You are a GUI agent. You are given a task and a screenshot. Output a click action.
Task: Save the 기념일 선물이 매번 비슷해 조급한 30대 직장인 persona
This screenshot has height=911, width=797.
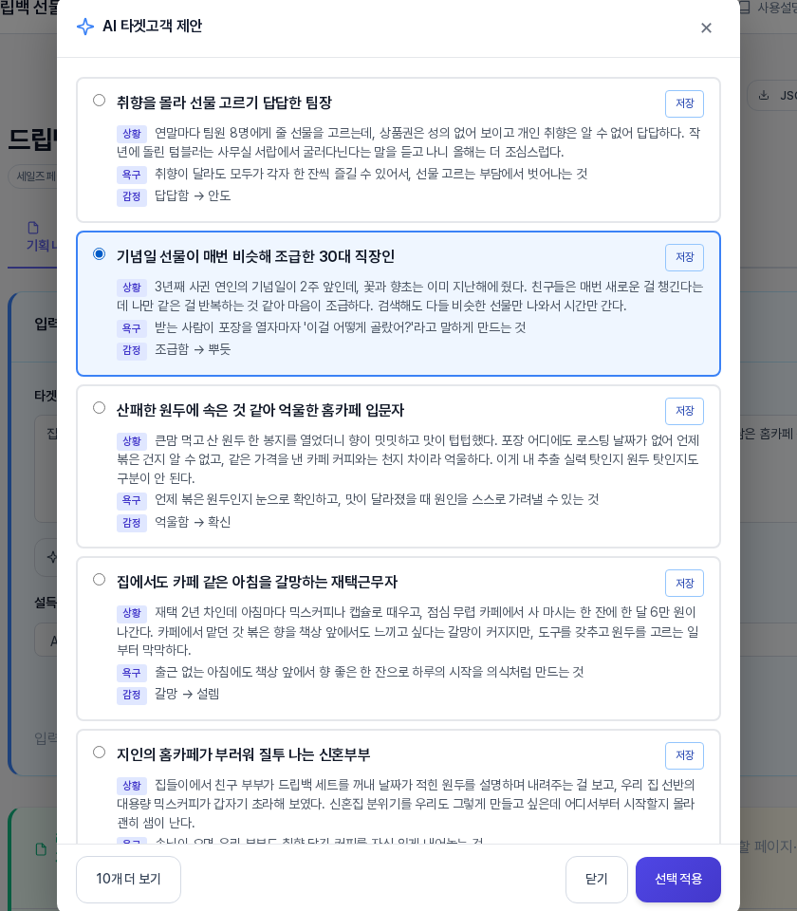coord(684,257)
